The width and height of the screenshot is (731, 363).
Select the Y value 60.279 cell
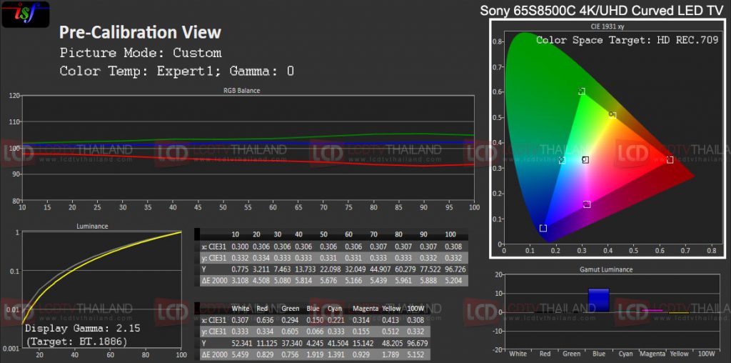404,269
